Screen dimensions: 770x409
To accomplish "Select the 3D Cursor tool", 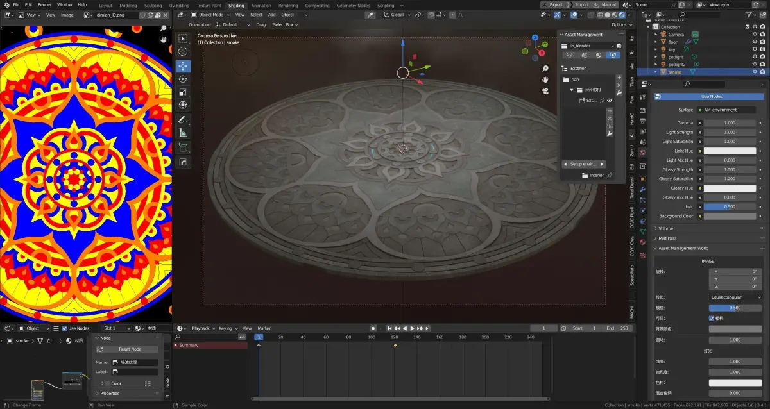I will [x=183, y=51].
